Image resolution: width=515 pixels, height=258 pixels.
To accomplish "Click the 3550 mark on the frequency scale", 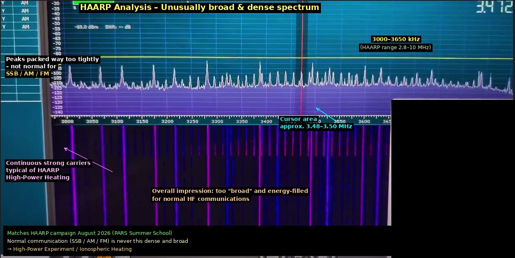I will pyautogui.click(x=340, y=121).
